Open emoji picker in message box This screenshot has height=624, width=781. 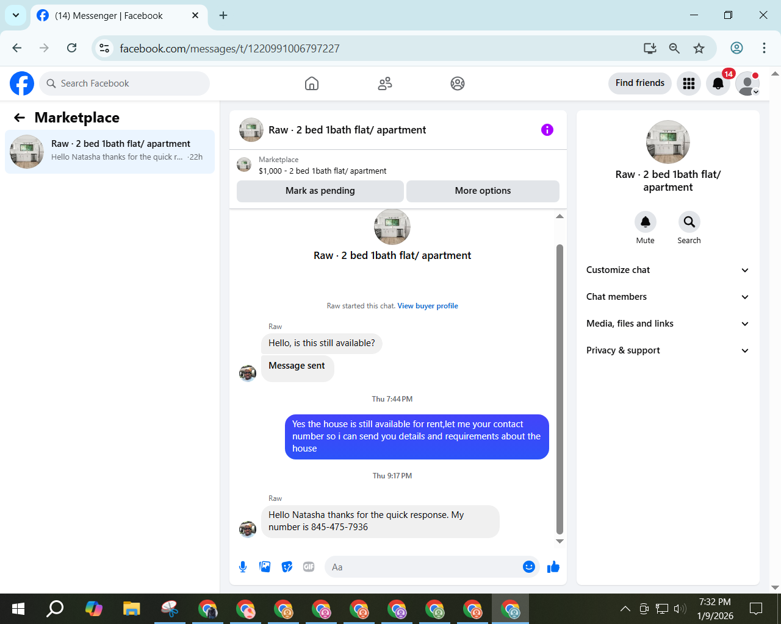529,567
